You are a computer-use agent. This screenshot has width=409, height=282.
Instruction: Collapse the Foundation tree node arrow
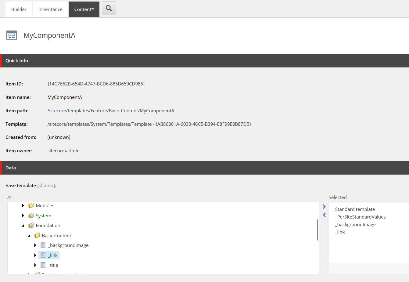(x=23, y=226)
